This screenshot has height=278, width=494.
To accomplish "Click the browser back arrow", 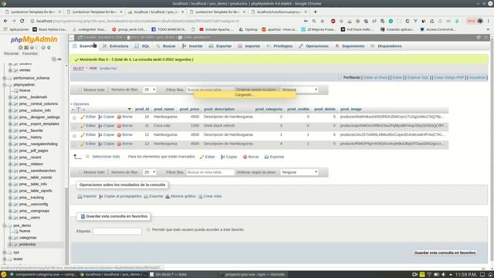I will pyautogui.click(x=5, y=21).
